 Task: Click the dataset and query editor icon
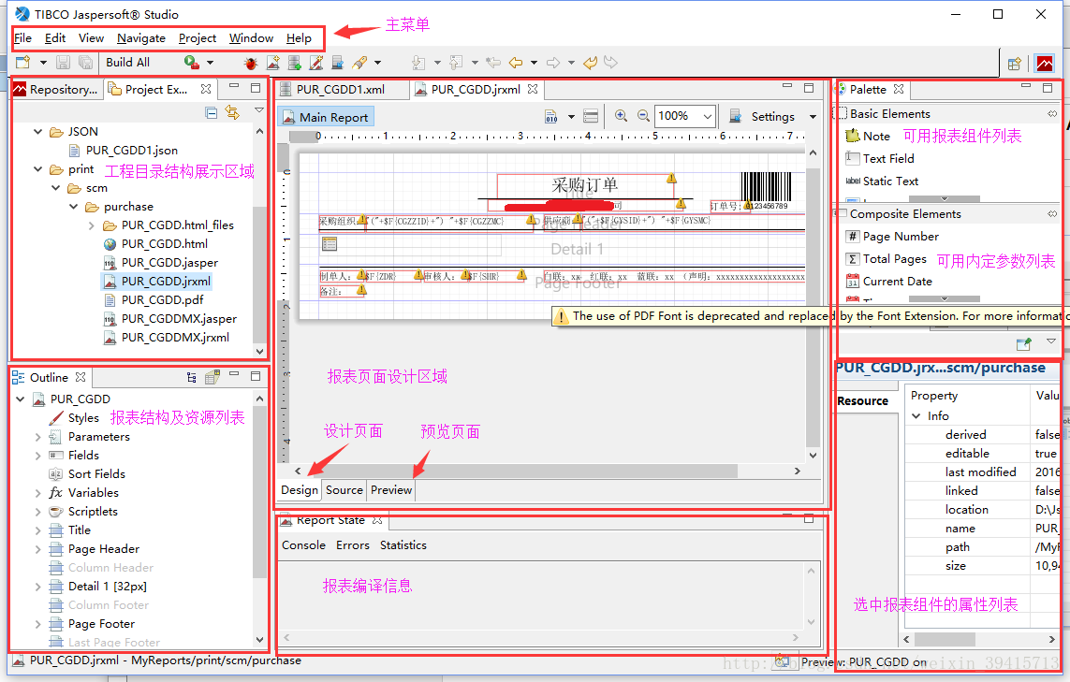(551, 117)
